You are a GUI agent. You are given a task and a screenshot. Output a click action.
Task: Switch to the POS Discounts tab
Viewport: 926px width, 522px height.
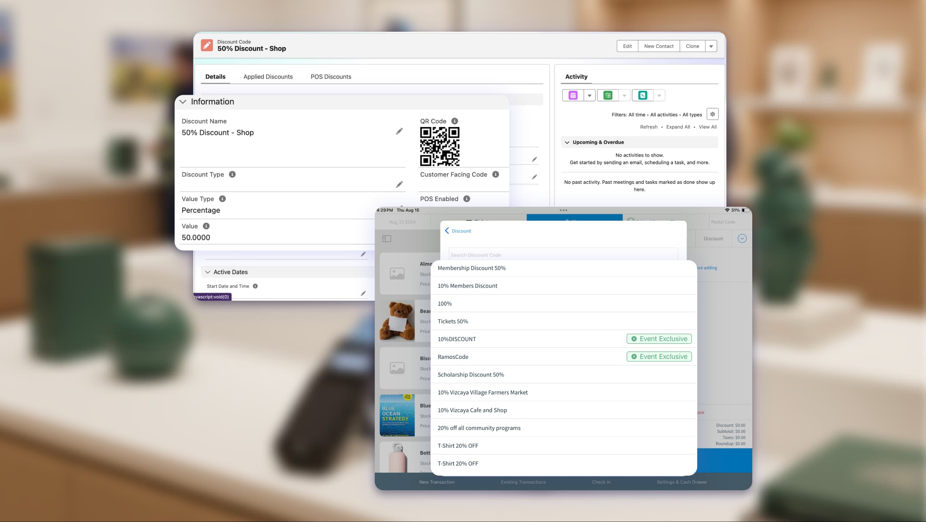pos(331,76)
